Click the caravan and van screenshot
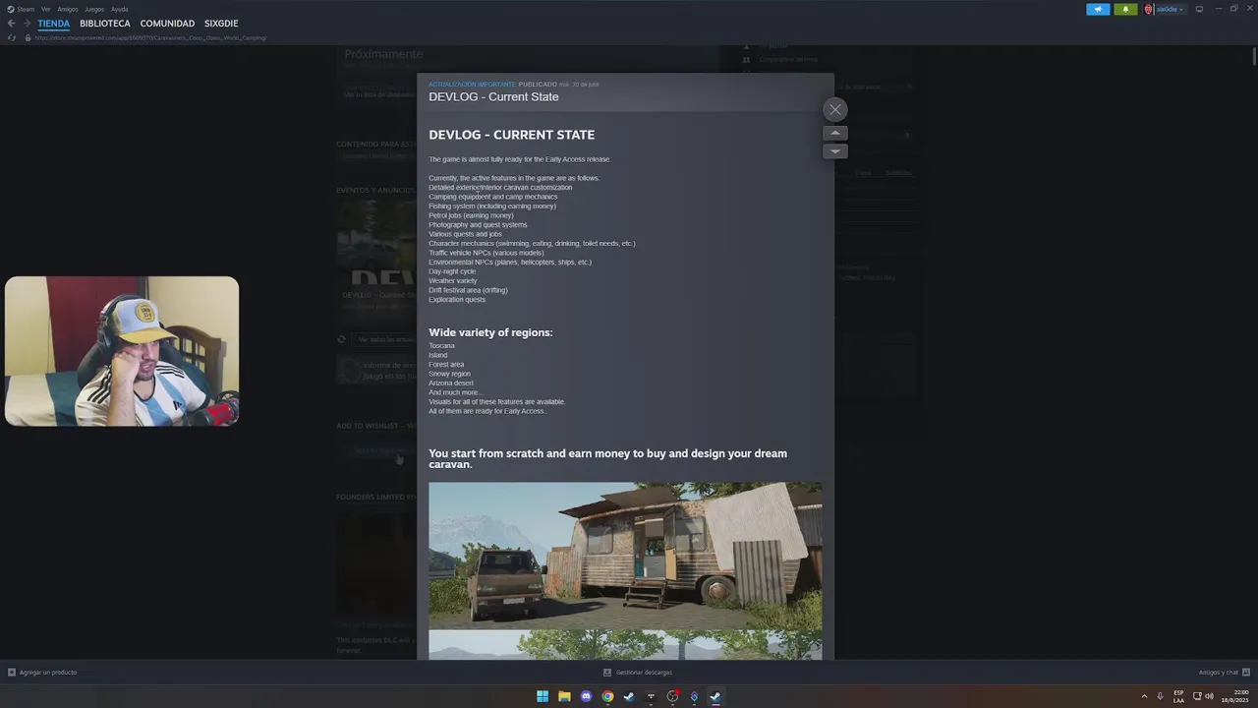 tap(625, 556)
